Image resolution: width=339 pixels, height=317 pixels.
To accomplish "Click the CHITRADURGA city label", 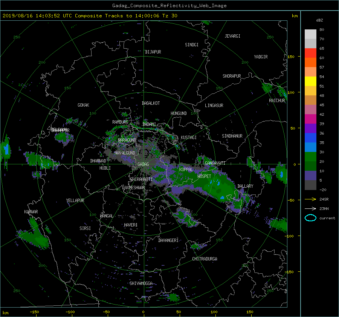I will click(205, 259).
